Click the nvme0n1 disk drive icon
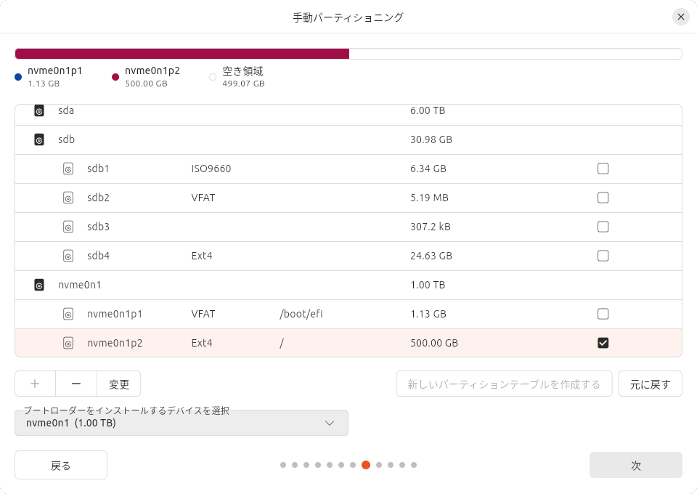 pos(39,285)
